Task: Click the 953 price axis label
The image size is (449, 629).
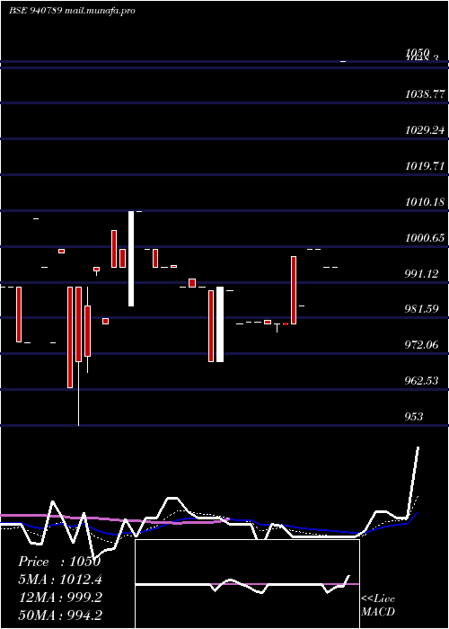Action: [x=414, y=417]
